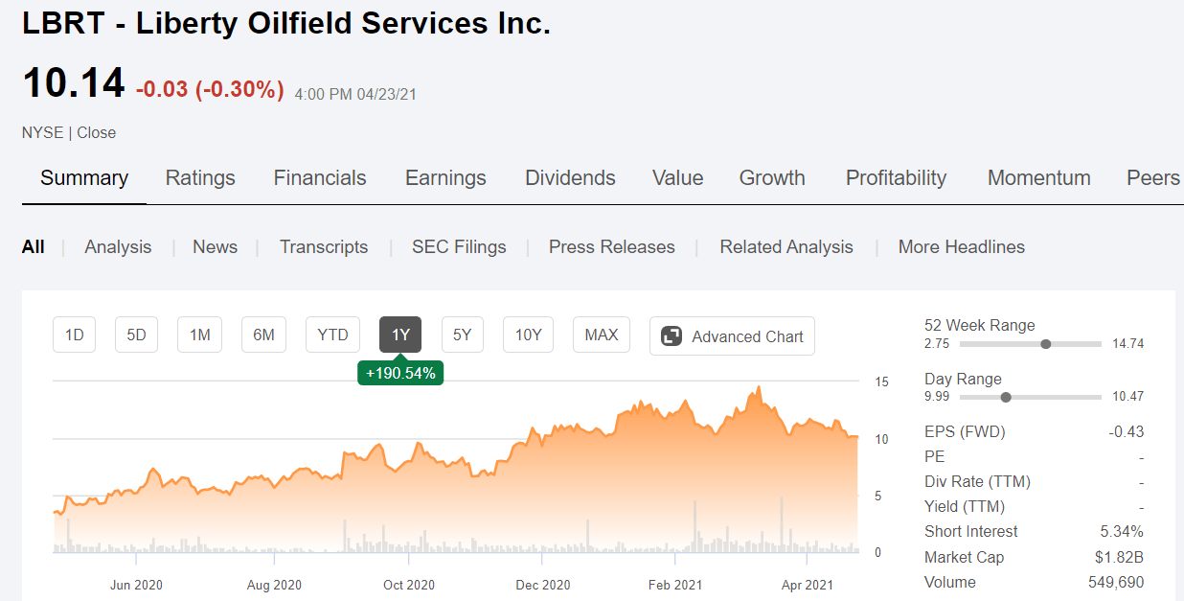Viewport: 1184px width, 601px height.
Task: Open the Dividends tab
Action: 570,178
